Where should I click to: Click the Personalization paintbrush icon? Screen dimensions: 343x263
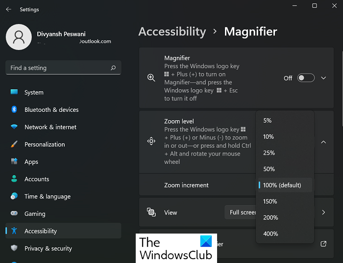click(x=14, y=144)
